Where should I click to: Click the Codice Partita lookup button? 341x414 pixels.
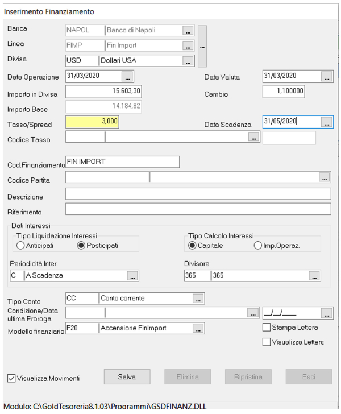tap(325, 178)
